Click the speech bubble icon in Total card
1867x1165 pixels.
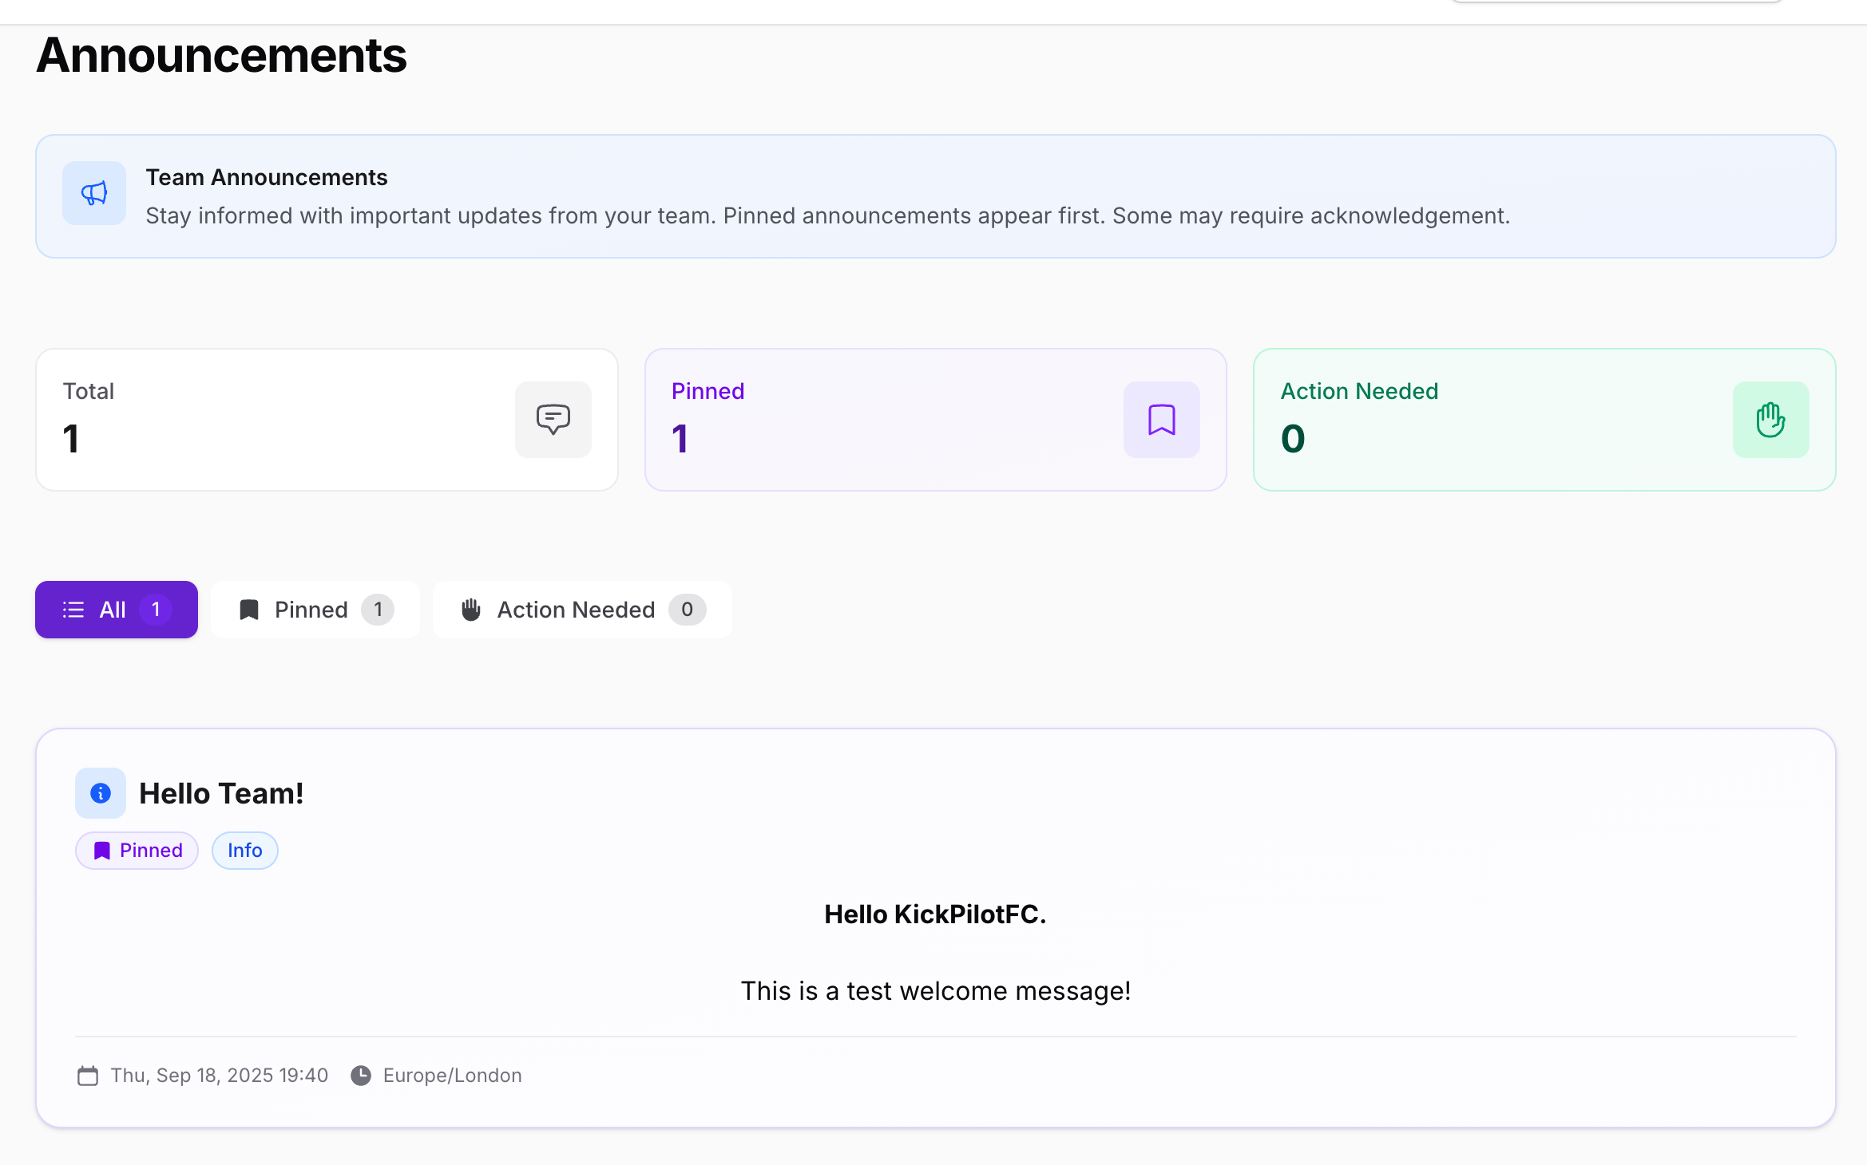553,420
